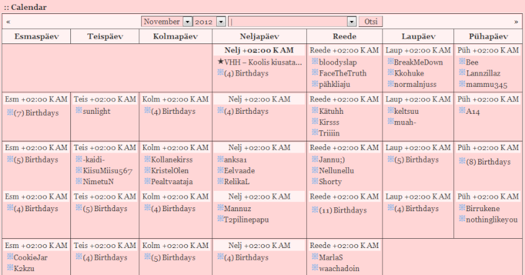The height and width of the screenshot is (275, 525).
Task: Click the Otsi search button
Action: 371,22
